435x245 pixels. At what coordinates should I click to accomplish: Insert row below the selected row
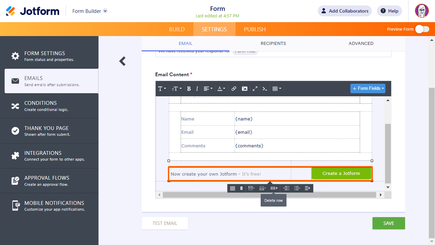click(x=263, y=188)
